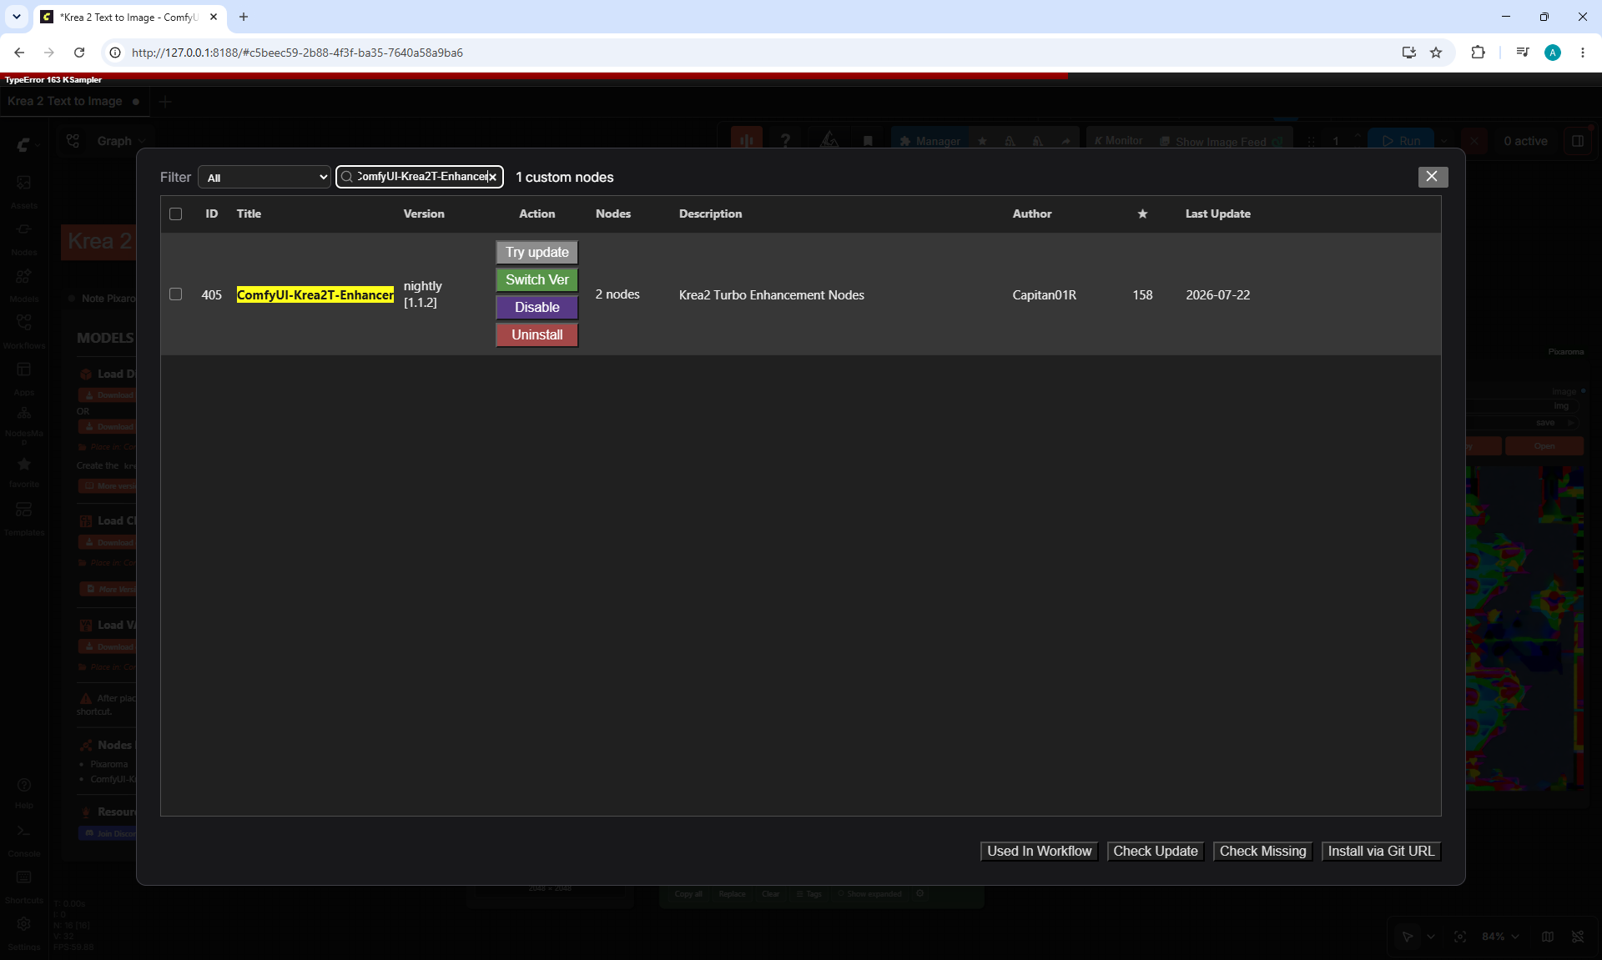Open a new browser tab
Viewport: 1602px width, 960px height.
(x=244, y=17)
